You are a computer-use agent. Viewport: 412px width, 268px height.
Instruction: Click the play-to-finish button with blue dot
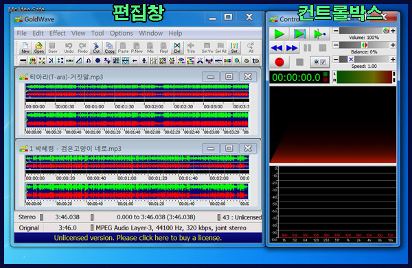pyautogui.click(x=320, y=34)
